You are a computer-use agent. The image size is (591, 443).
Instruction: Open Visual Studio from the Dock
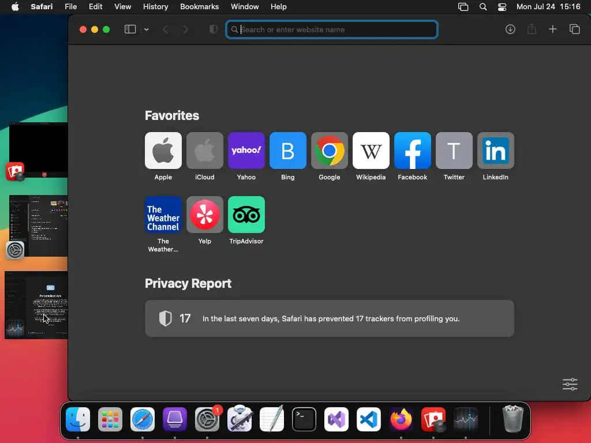coord(336,419)
